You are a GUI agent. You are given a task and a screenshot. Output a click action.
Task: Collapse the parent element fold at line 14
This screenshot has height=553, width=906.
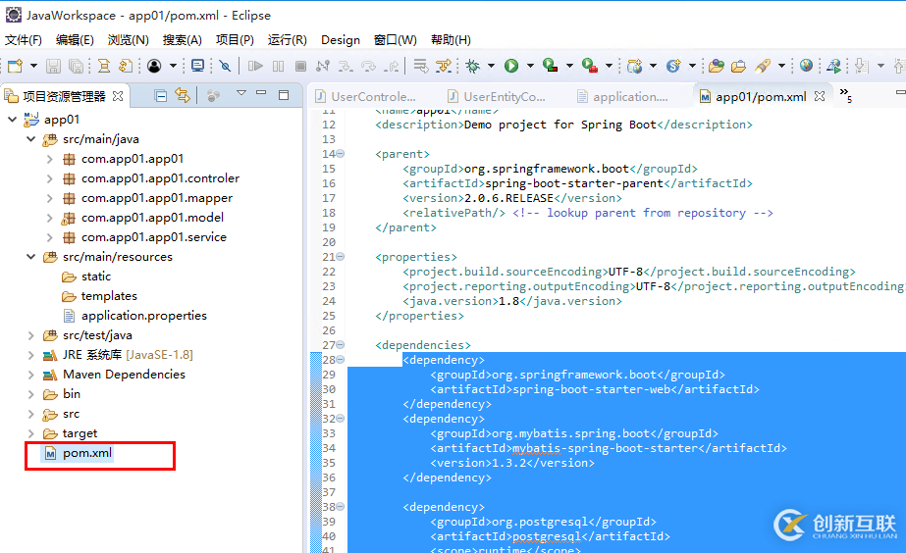[341, 154]
